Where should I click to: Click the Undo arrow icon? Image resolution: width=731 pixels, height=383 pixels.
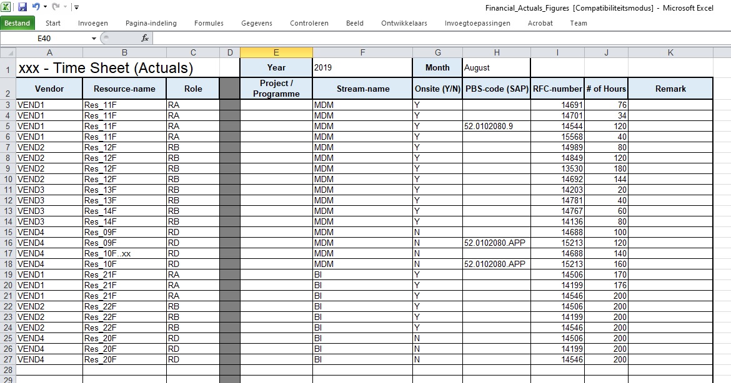click(x=36, y=7)
